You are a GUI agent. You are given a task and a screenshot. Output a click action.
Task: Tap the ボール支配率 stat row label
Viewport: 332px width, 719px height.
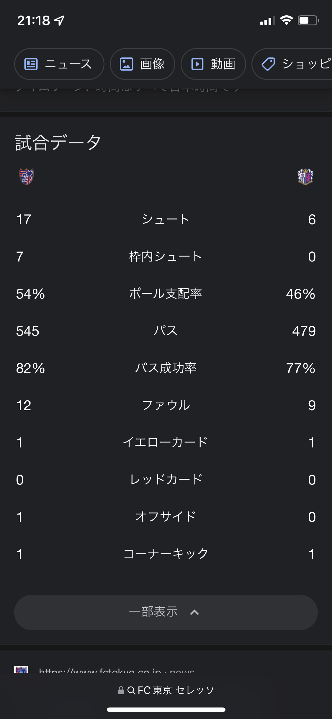pyautogui.click(x=166, y=294)
